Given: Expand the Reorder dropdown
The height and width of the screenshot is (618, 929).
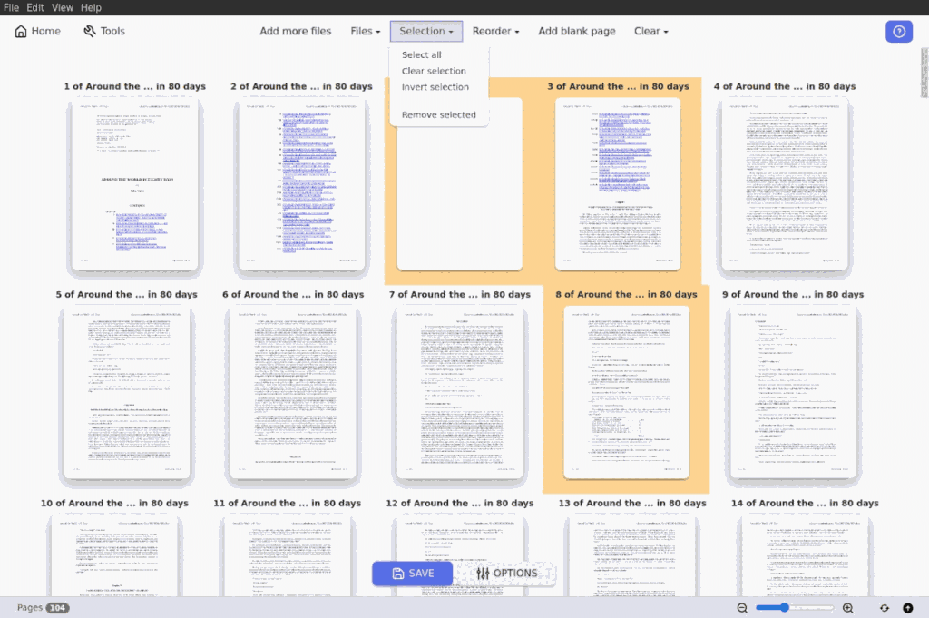Looking at the screenshot, I should click(x=495, y=32).
